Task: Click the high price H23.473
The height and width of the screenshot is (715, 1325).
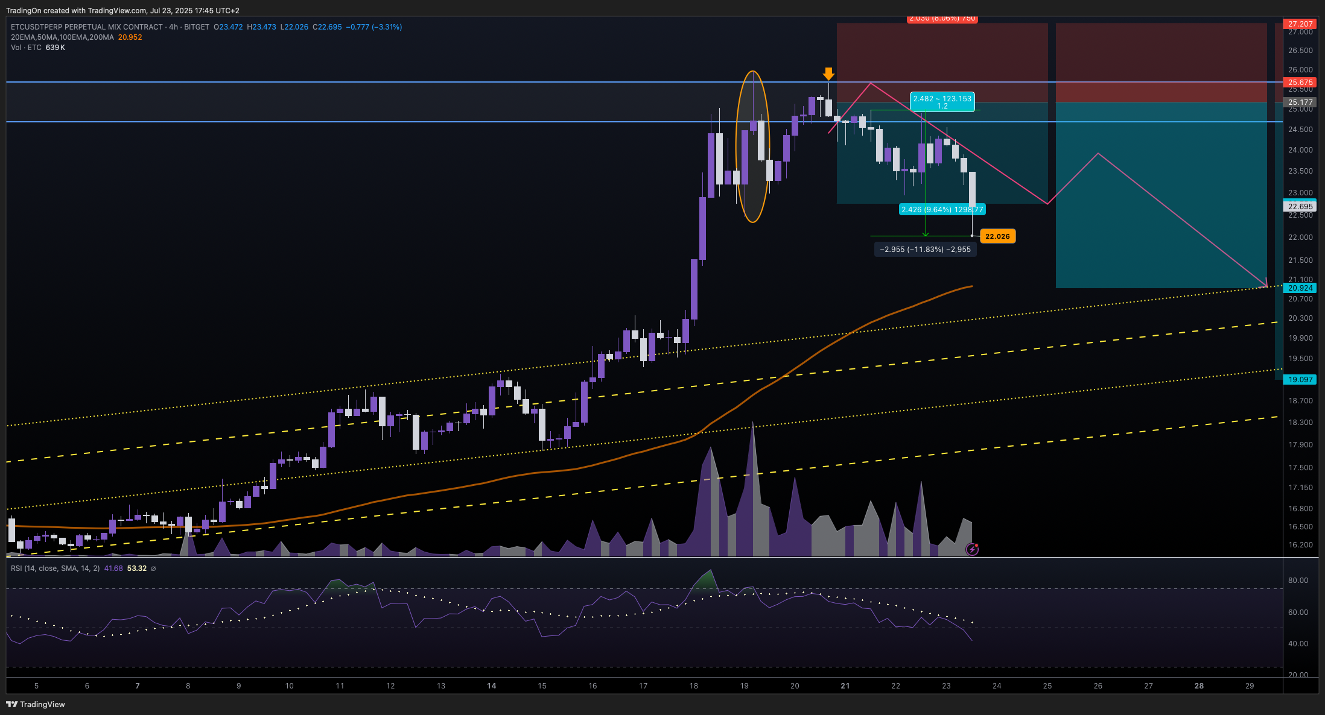Action: tap(261, 27)
